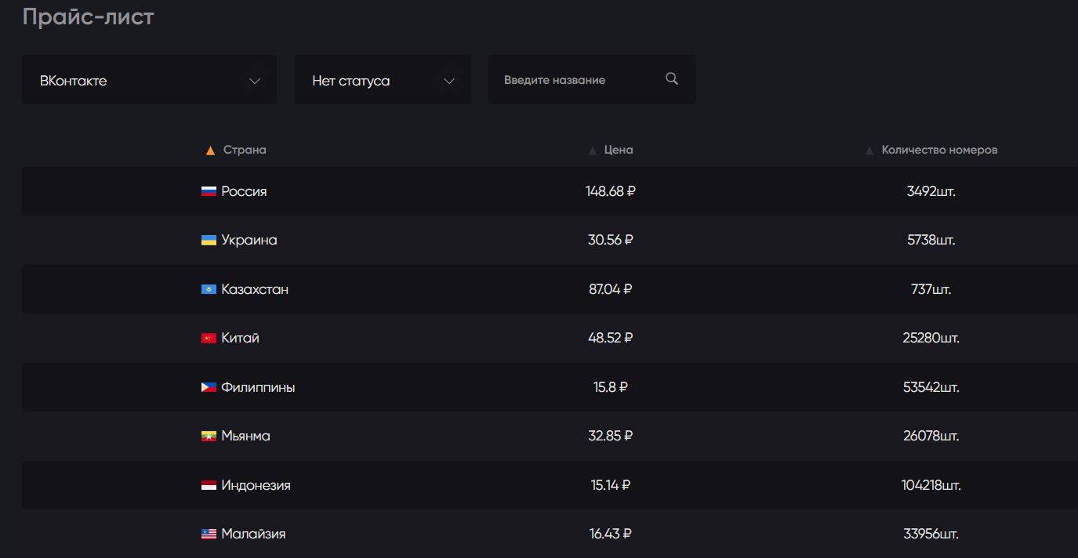Click the Прайс-лист page heading
The width and height of the screenshot is (1078, 558).
[x=88, y=16]
